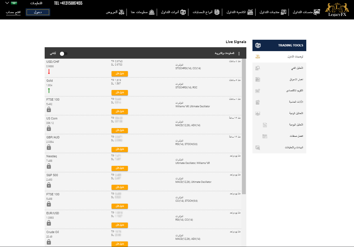Click the التعليمات link in top bar

click(x=36, y=3)
